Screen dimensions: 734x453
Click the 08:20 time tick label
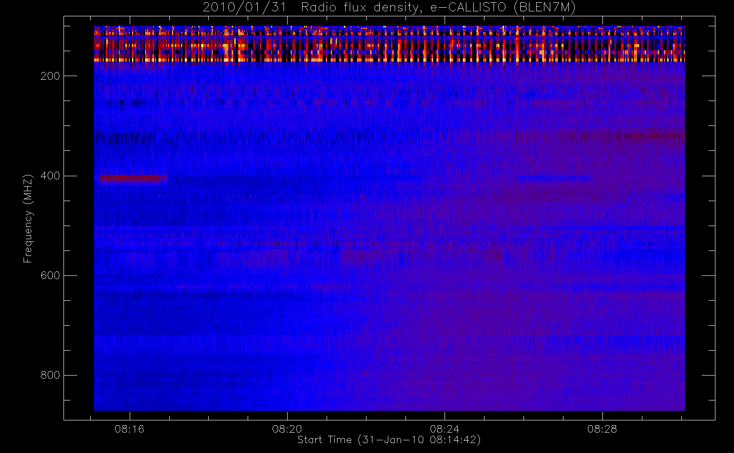tap(287, 429)
